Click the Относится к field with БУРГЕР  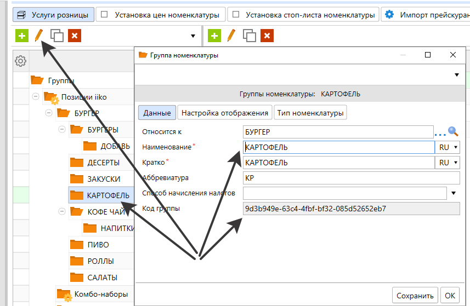point(338,132)
